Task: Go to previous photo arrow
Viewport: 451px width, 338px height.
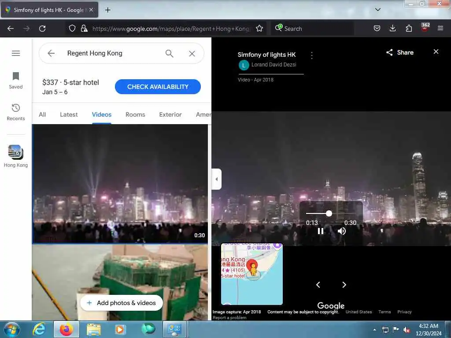Action: click(x=318, y=285)
